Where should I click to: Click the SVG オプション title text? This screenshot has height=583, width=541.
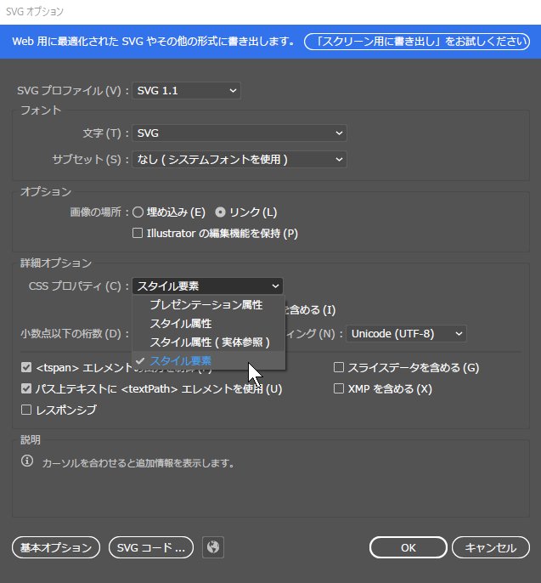pos(35,12)
